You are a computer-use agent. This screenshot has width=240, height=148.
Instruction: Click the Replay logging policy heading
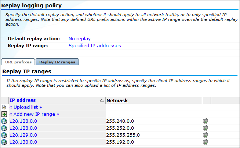click(x=32, y=5)
